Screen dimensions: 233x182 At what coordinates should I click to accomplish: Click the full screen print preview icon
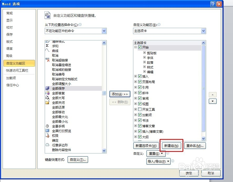click(x=47, y=131)
